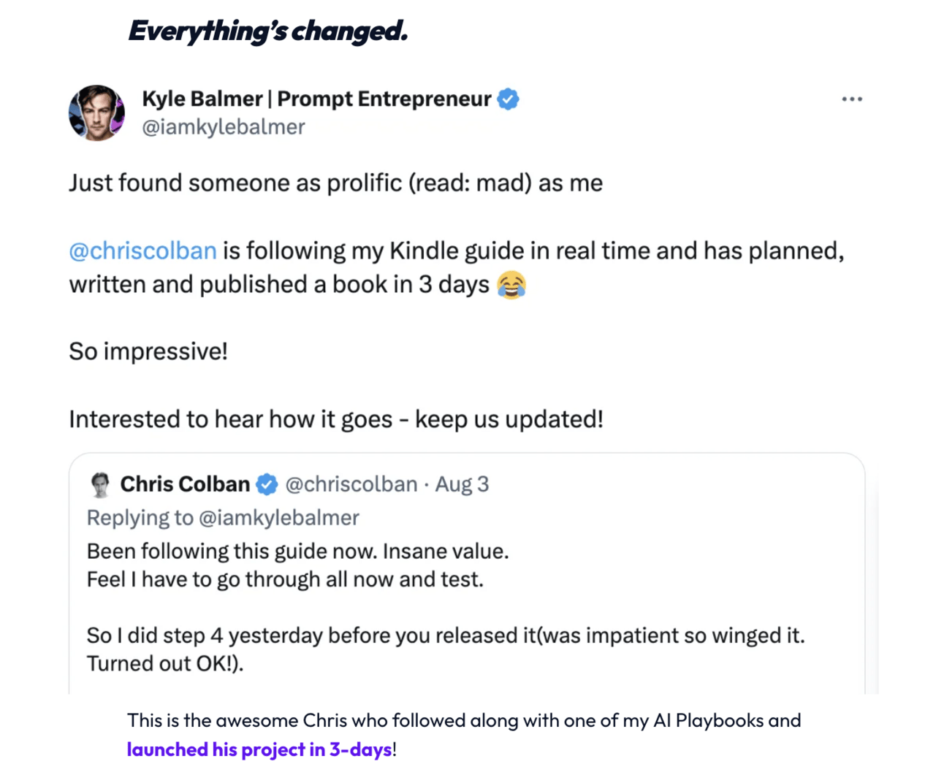Click the laughing-crying emoji

pos(511,284)
